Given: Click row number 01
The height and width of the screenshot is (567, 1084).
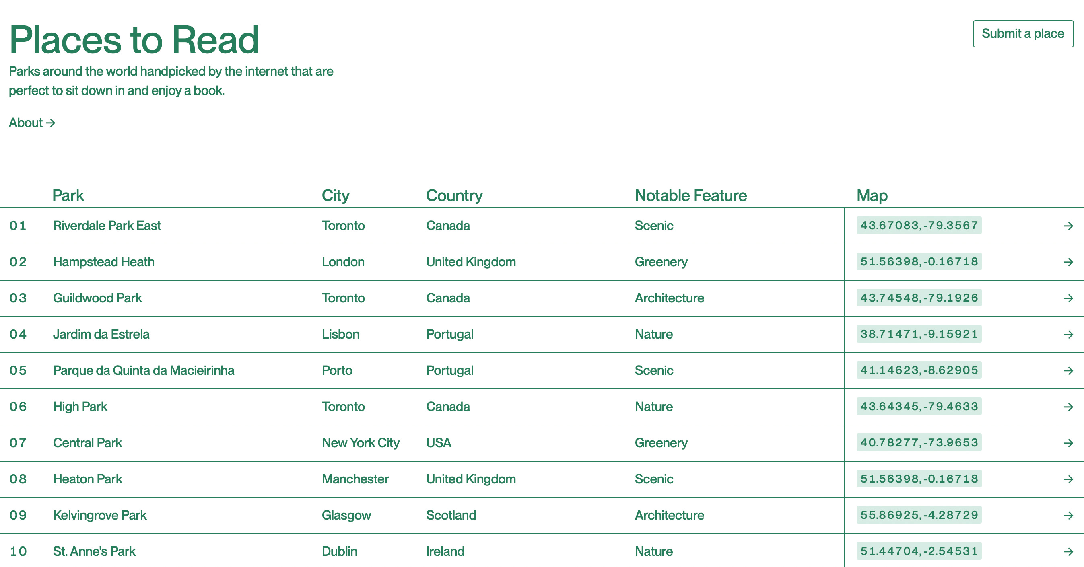Looking at the screenshot, I should (x=18, y=226).
